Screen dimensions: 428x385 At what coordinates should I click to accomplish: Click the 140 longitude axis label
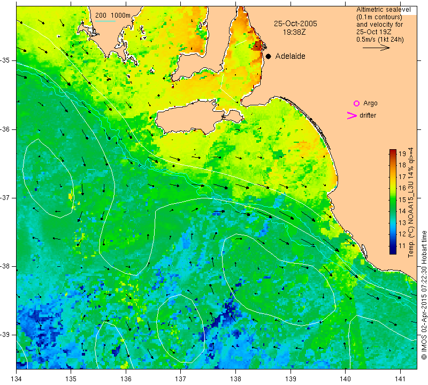click(x=345, y=379)
